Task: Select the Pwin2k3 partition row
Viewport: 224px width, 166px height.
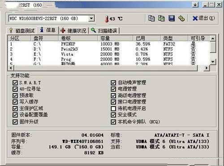Action: click(x=109, y=49)
